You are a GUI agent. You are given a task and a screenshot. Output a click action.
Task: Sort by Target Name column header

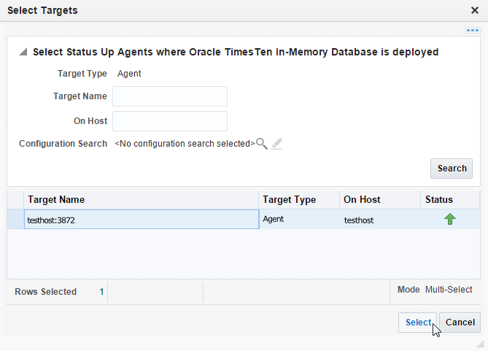click(56, 199)
